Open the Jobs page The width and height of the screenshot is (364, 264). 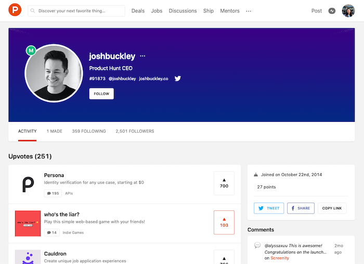(x=157, y=11)
